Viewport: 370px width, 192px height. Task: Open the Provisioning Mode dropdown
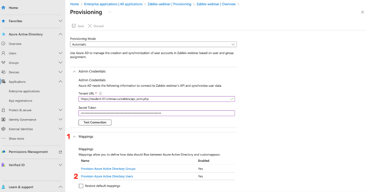153,44
